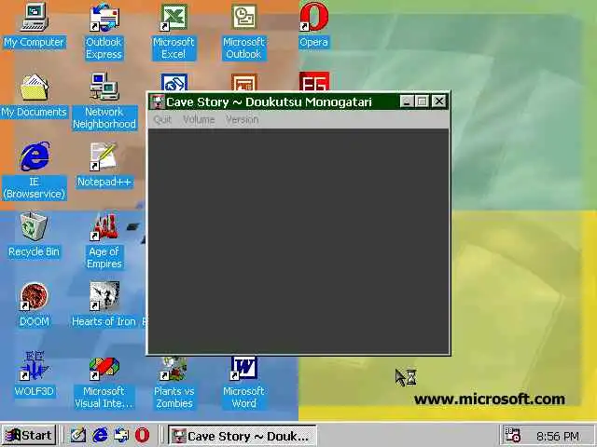Open the Quit menu in Cave Story
The image size is (597, 447).
[x=162, y=120]
